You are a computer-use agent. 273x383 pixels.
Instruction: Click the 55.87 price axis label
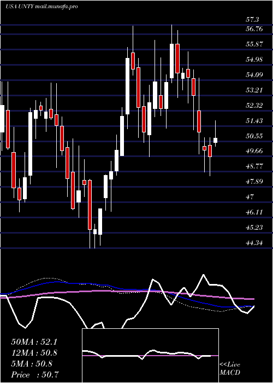[254, 44]
